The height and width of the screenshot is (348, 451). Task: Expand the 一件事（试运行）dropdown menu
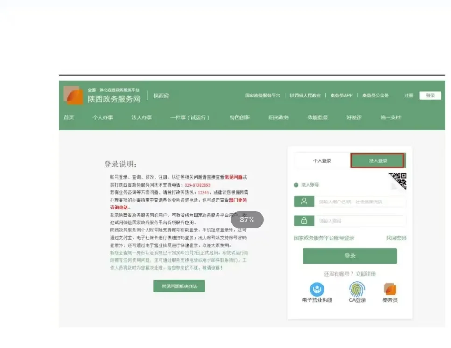point(190,118)
